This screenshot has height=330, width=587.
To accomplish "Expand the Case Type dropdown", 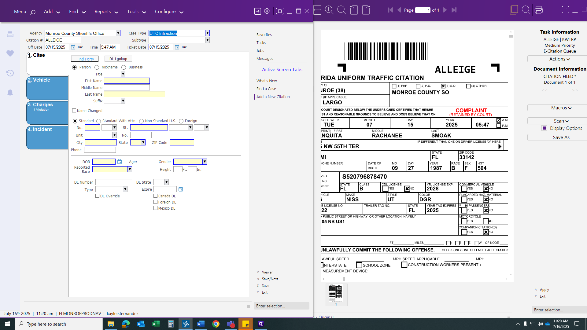I will (207, 33).
